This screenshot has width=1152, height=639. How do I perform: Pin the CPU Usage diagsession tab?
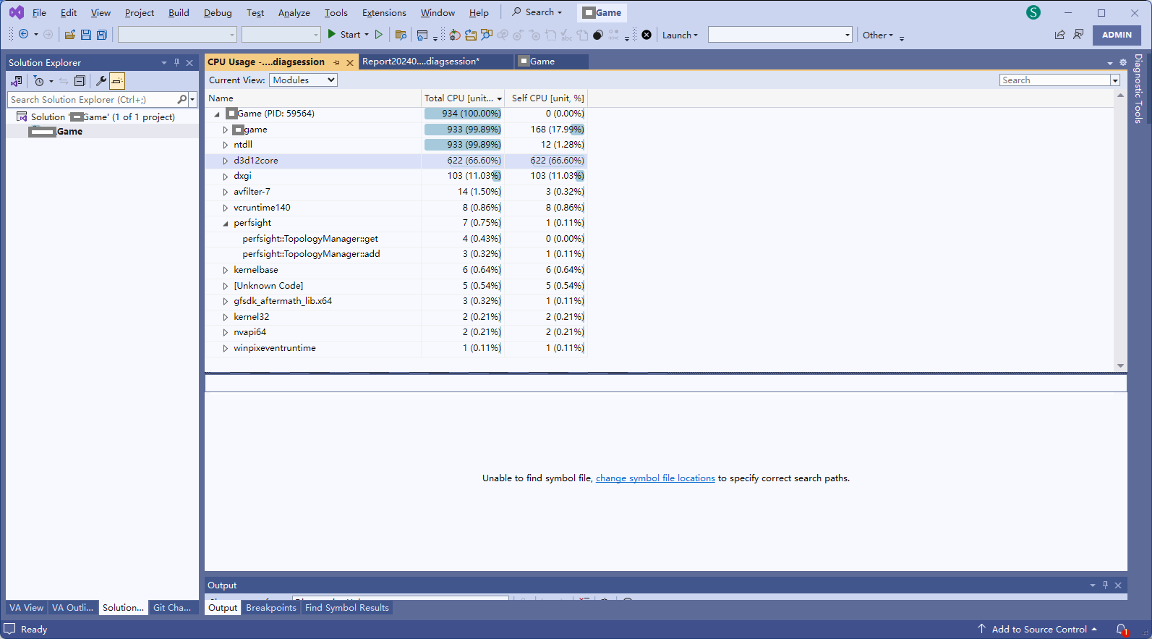click(x=337, y=62)
